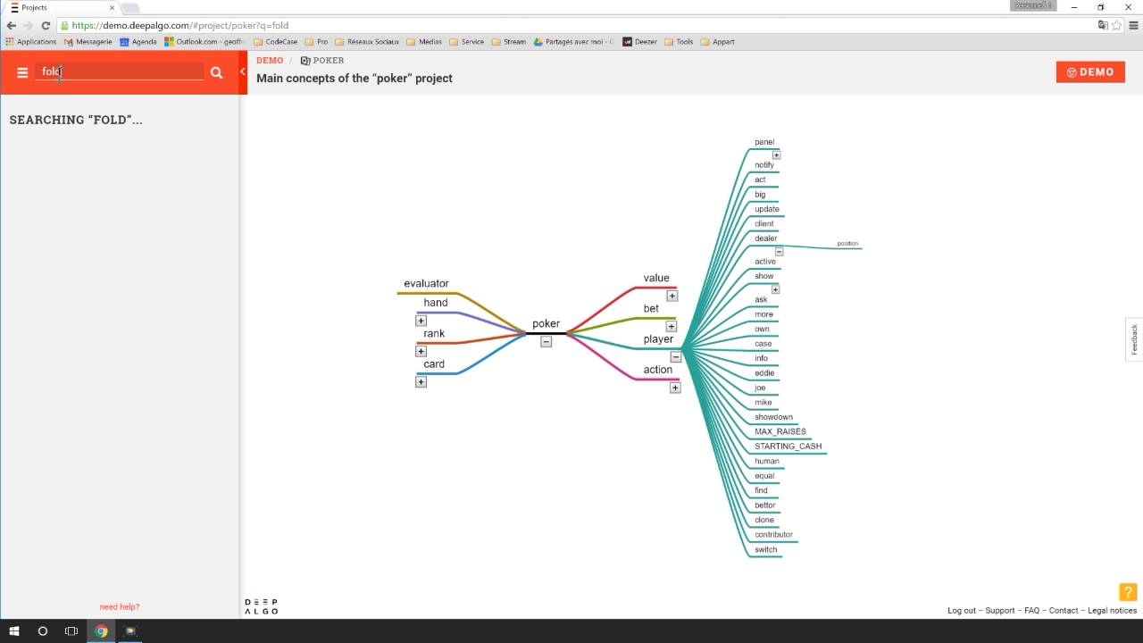Select the client concept
Image resolution: width=1143 pixels, height=643 pixels.
coord(764,224)
